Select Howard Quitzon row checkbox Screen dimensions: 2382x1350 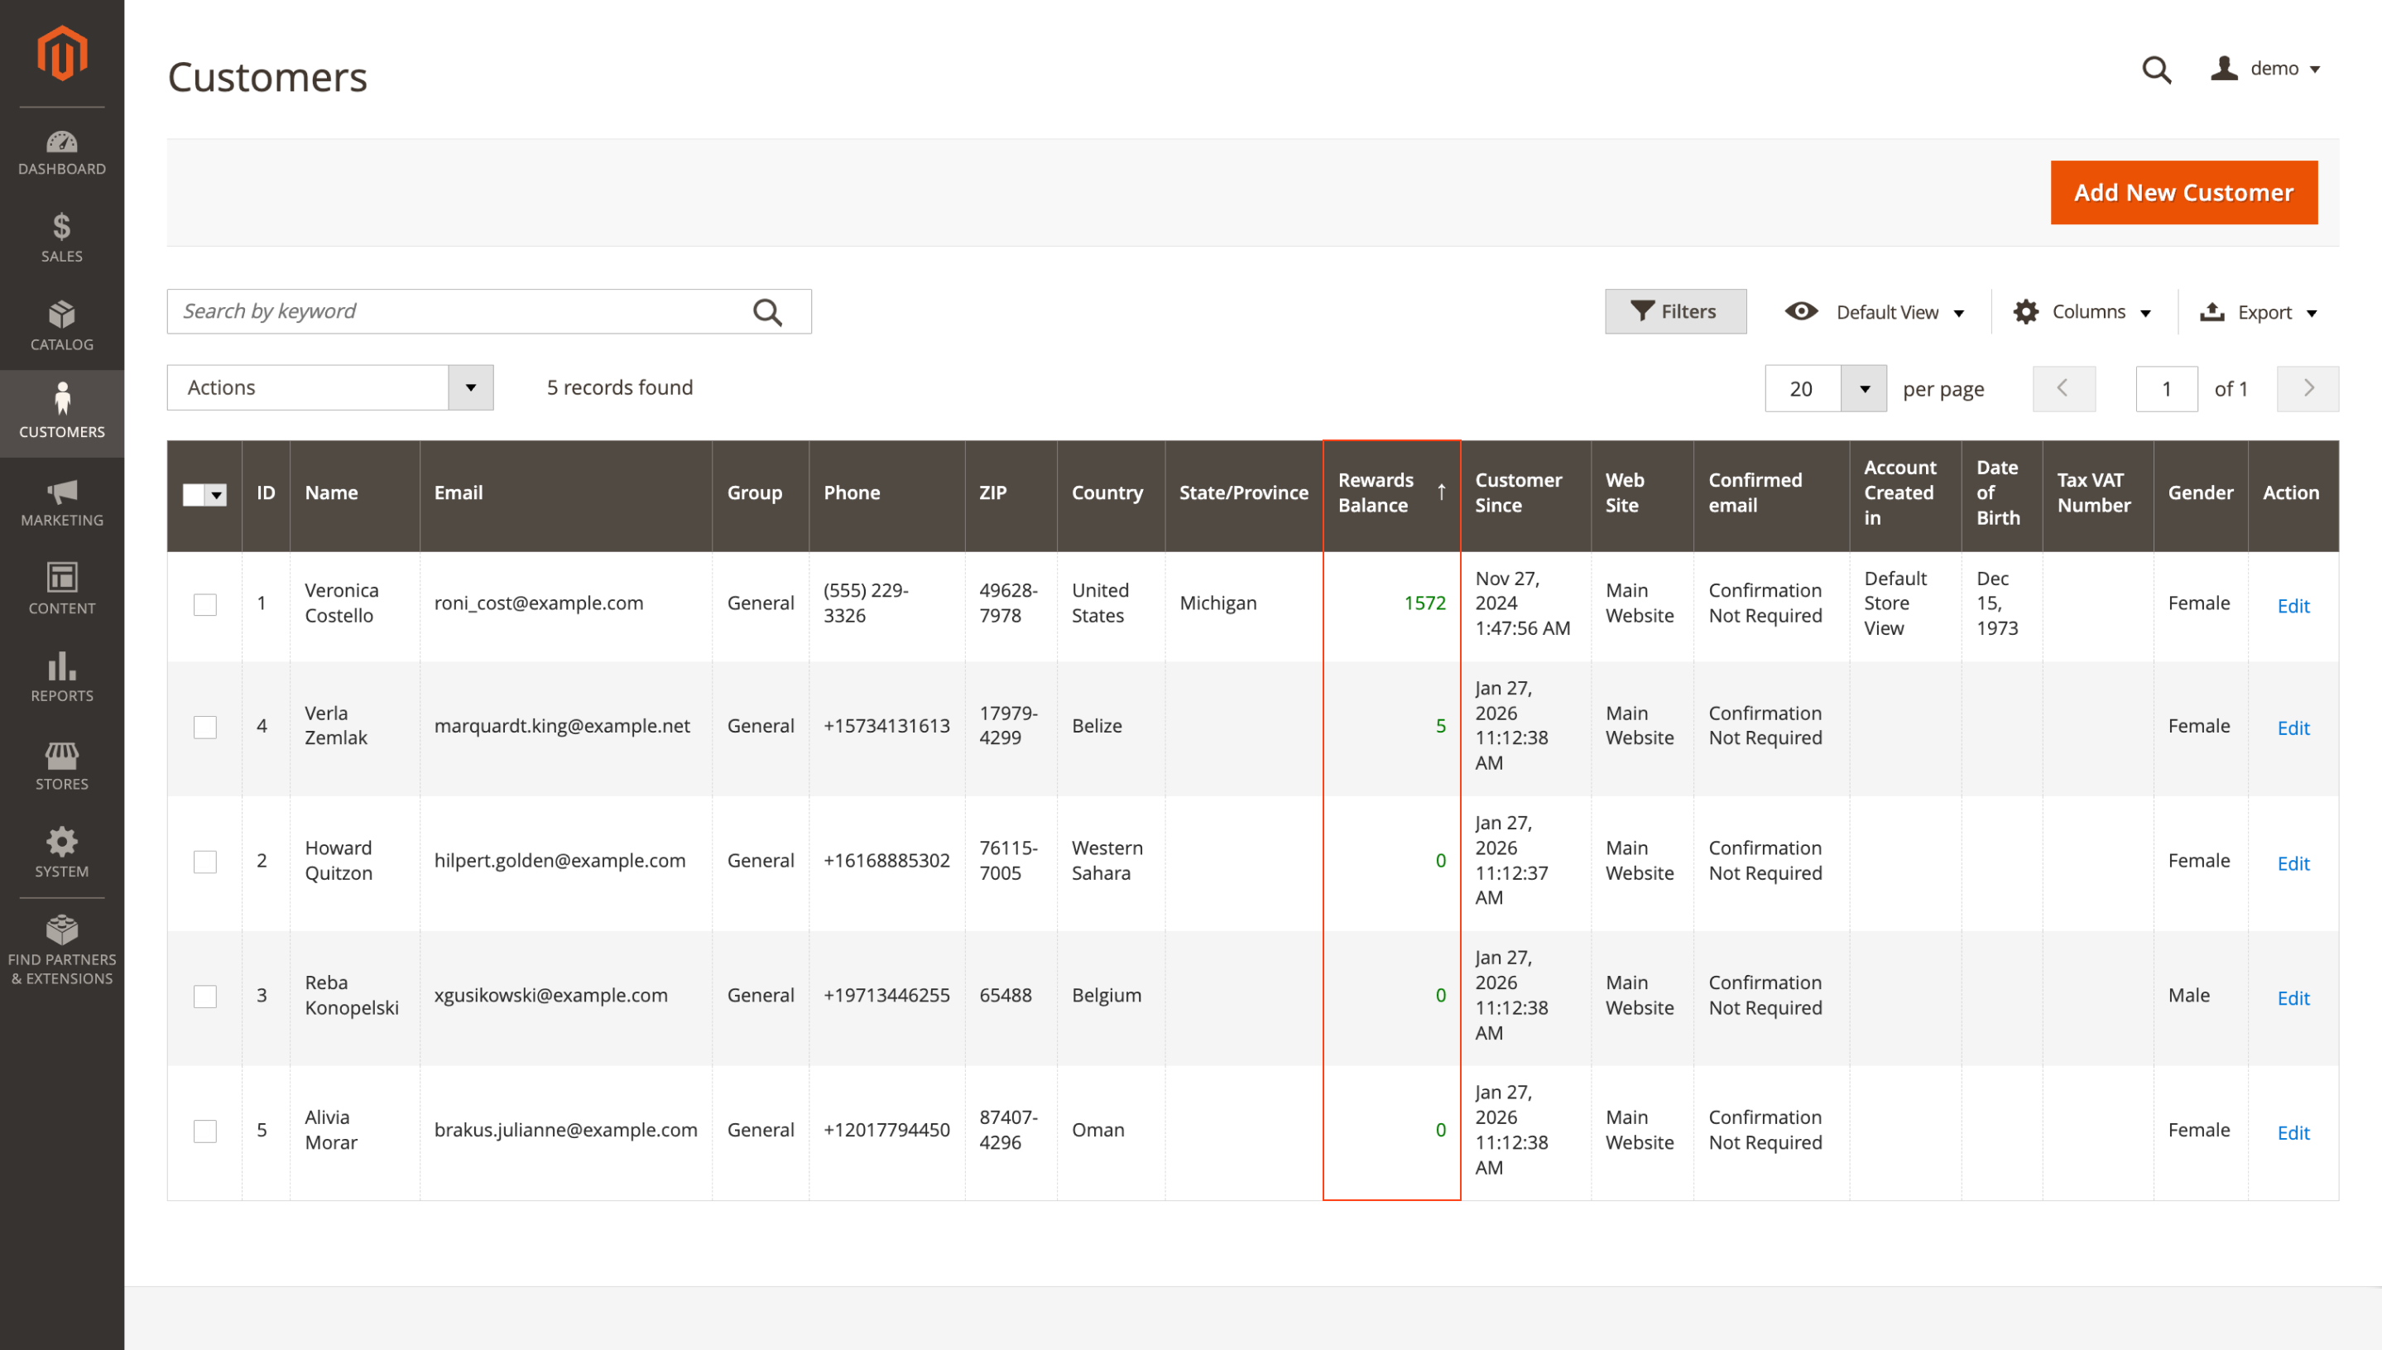[x=204, y=862]
